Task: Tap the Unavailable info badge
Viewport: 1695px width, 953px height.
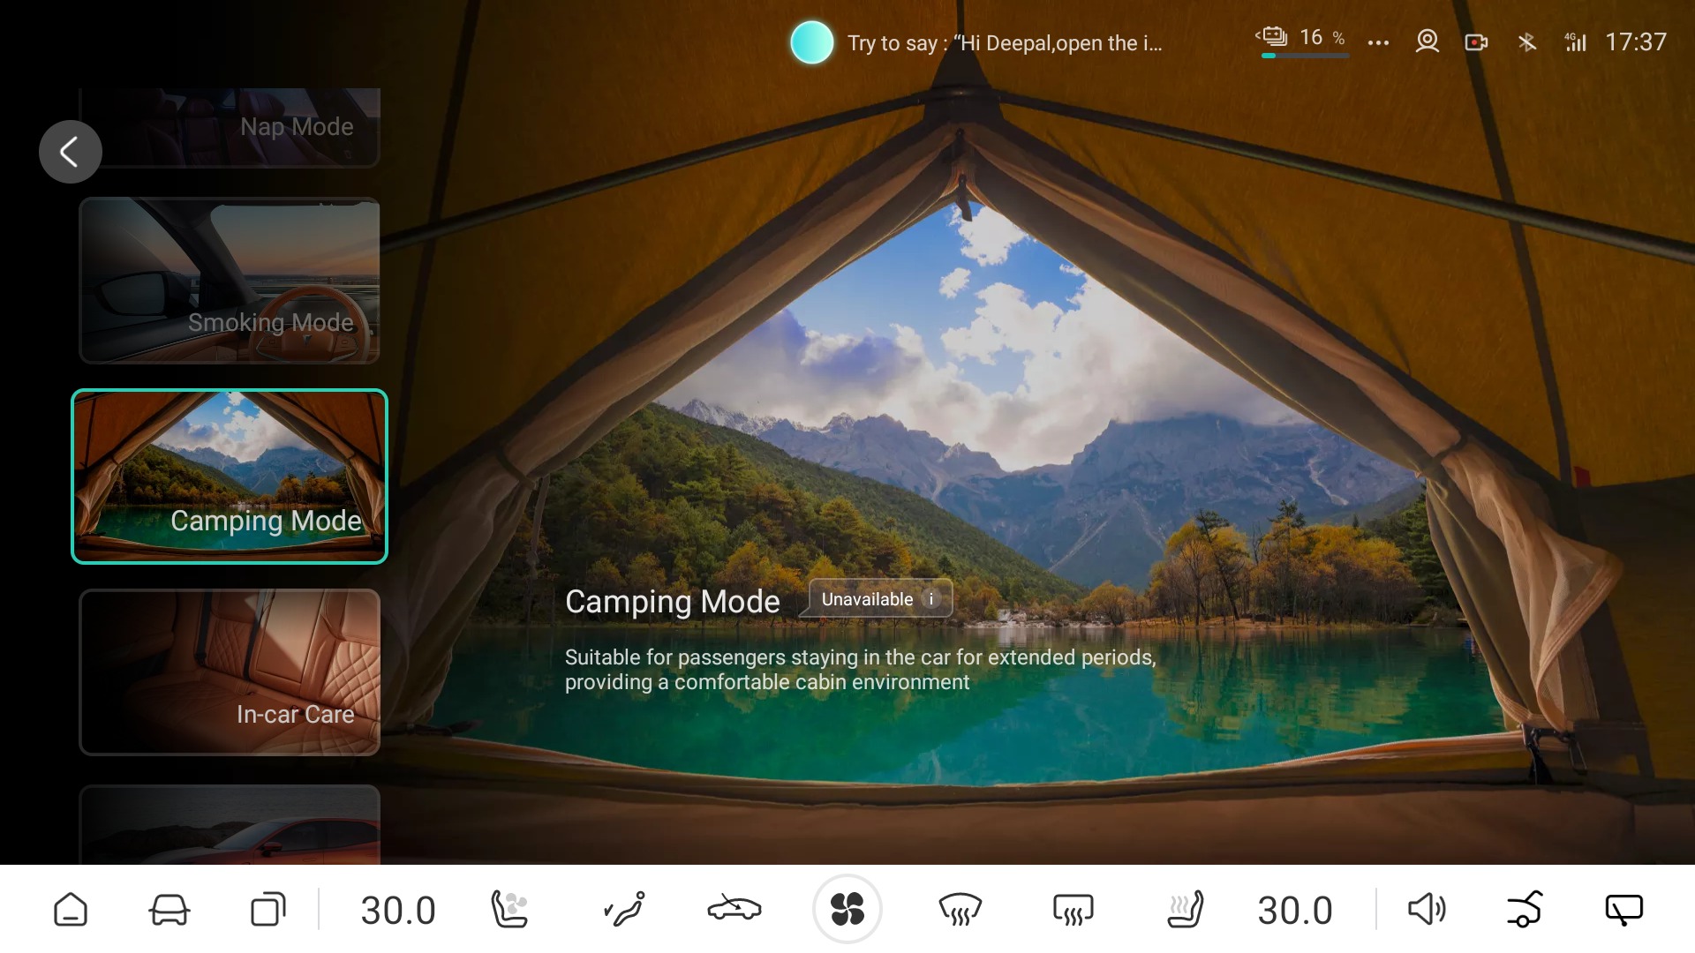Action: [x=880, y=599]
